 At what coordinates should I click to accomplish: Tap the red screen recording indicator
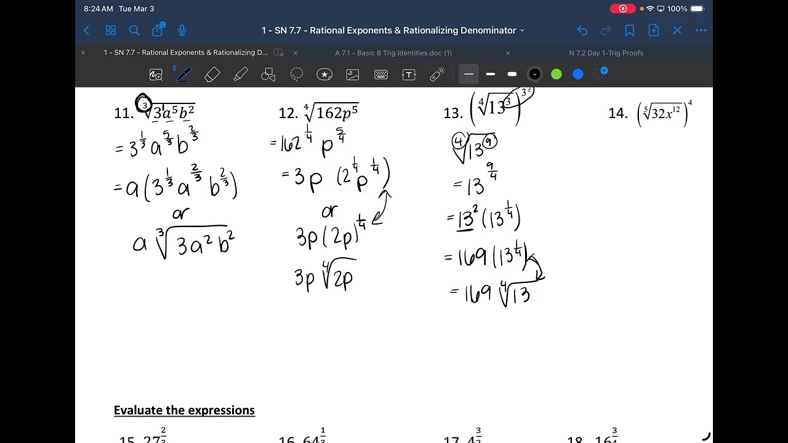pyautogui.click(x=622, y=9)
